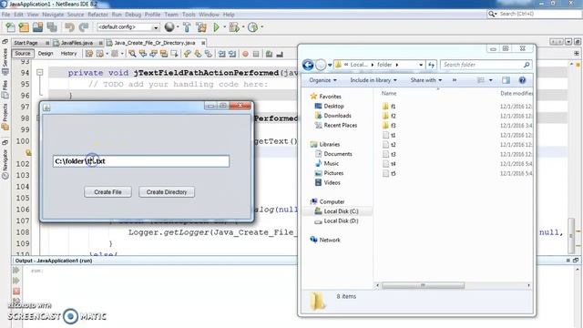The image size is (583, 328).
Task: Click the Explorer Back navigation button
Action: pyautogui.click(x=308, y=65)
